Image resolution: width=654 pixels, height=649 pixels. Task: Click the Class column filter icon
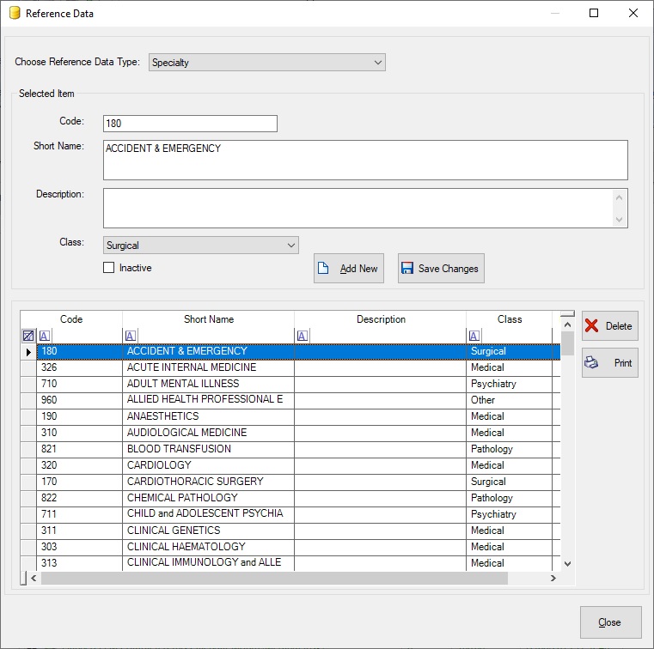[x=474, y=336]
